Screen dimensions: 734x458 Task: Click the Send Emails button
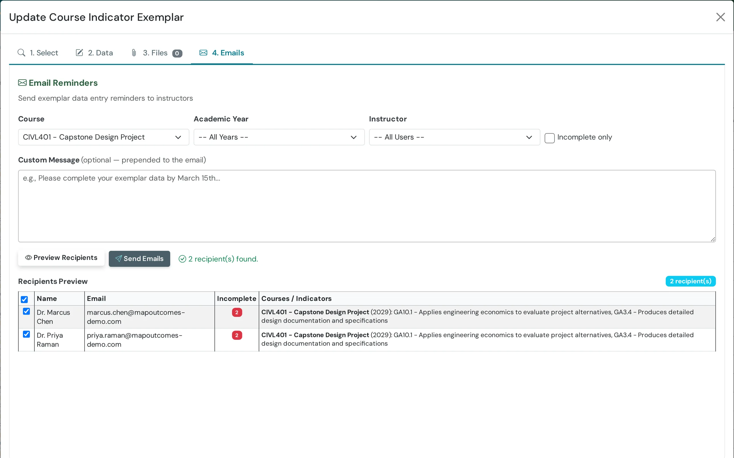point(139,259)
